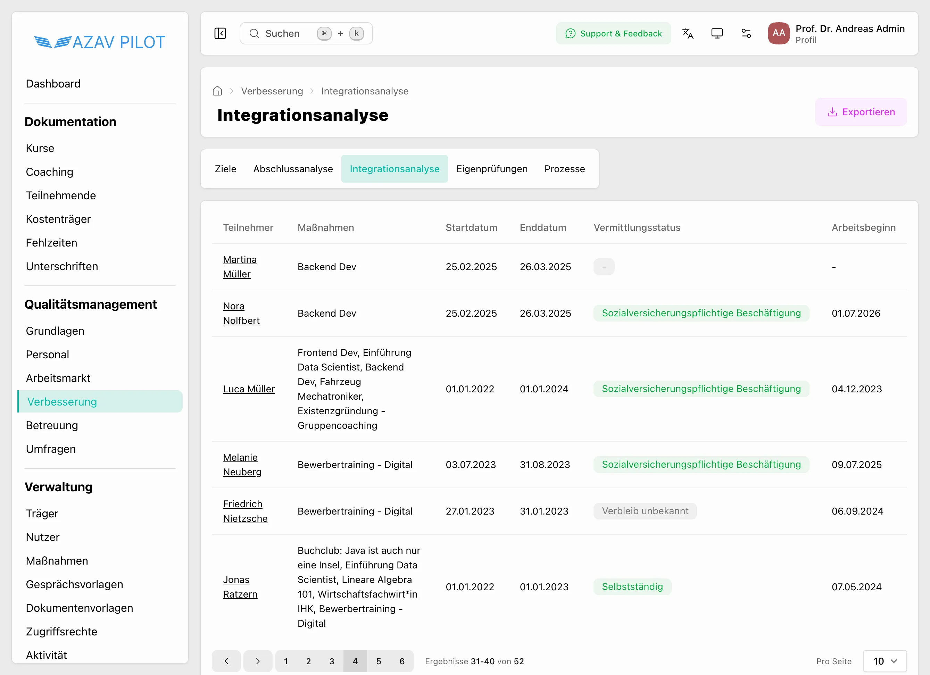Open Träger in the sidebar
930x675 pixels.
pos(42,514)
